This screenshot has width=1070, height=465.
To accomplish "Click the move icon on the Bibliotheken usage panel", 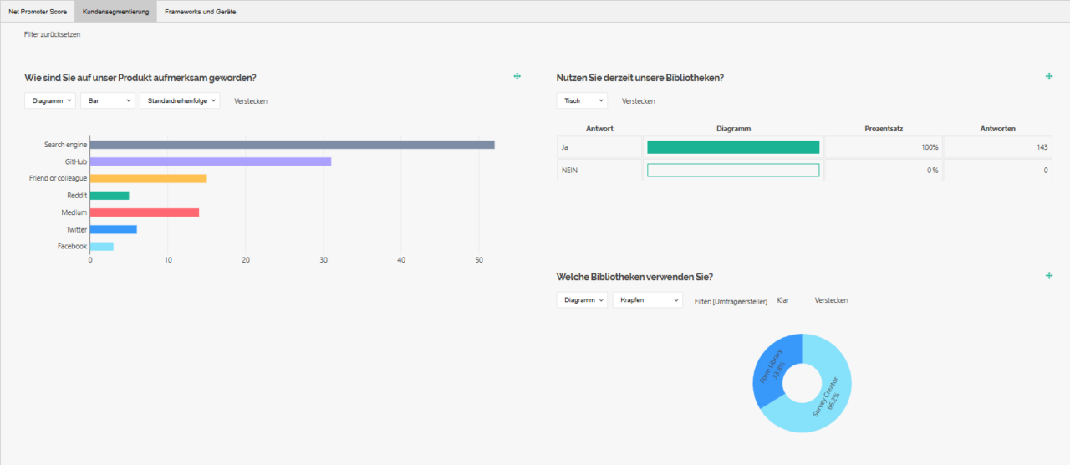I will coord(1049,77).
